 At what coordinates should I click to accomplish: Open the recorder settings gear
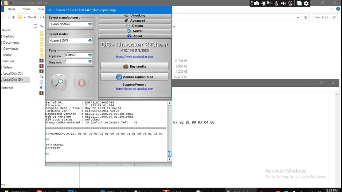[x=306, y=3]
